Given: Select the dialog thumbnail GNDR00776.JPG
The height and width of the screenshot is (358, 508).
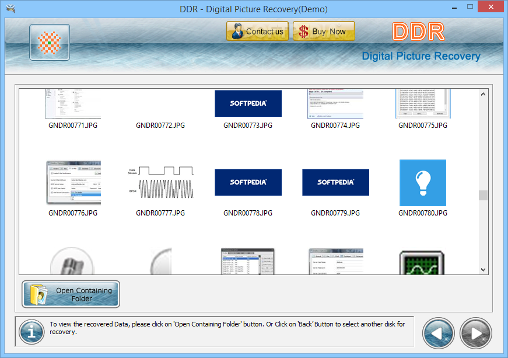Looking at the screenshot, I should pyautogui.click(x=73, y=183).
